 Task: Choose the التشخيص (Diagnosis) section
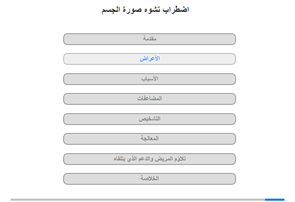point(149,119)
